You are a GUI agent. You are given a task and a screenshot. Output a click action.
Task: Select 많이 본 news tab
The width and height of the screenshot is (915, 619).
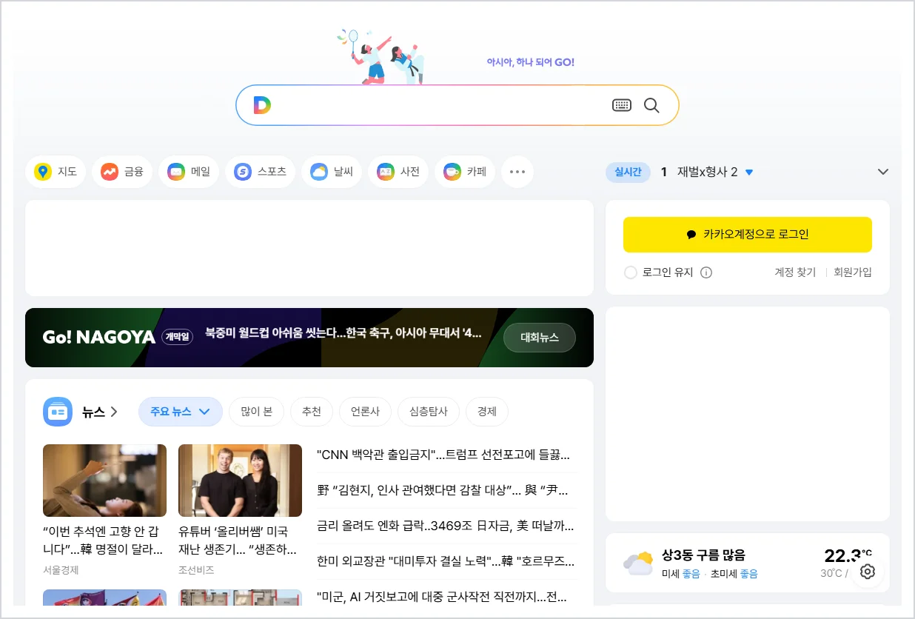257,412
